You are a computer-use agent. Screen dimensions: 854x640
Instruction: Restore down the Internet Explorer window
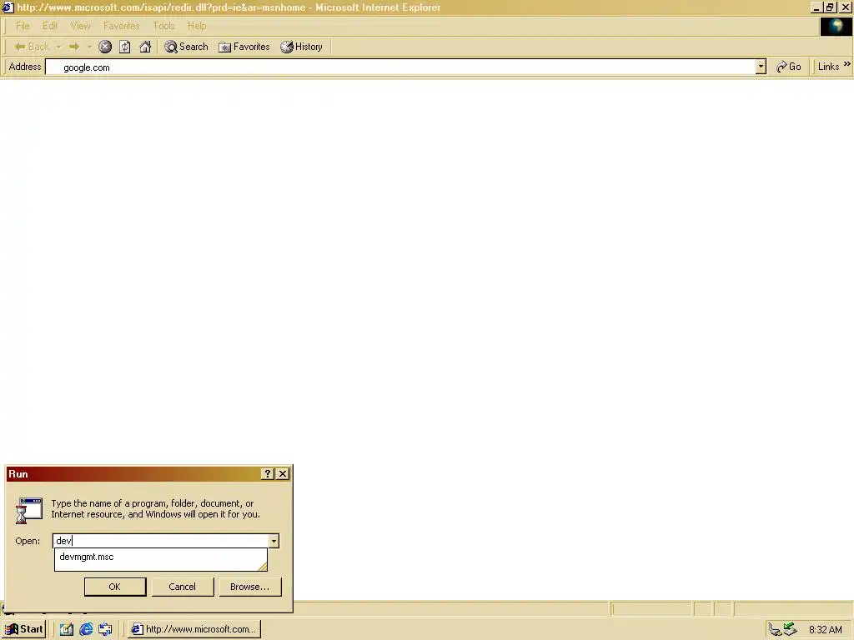(x=830, y=7)
